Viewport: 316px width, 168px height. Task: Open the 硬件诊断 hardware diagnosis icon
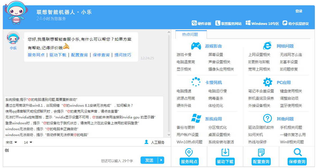pos(194,23)
